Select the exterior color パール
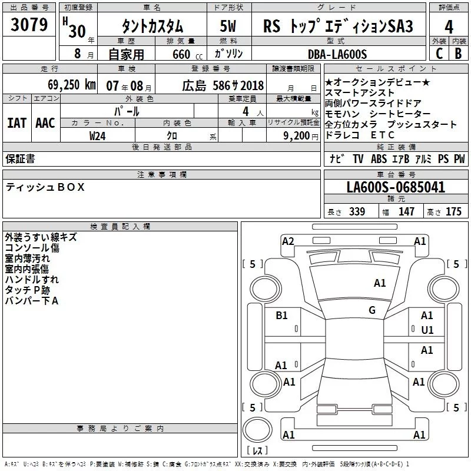 coord(127,112)
